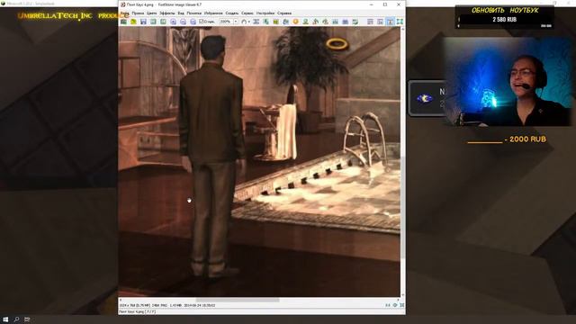Click the highlighted windowed view icon
Screen dimensions: 576x324
pyautogui.click(x=390, y=22)
